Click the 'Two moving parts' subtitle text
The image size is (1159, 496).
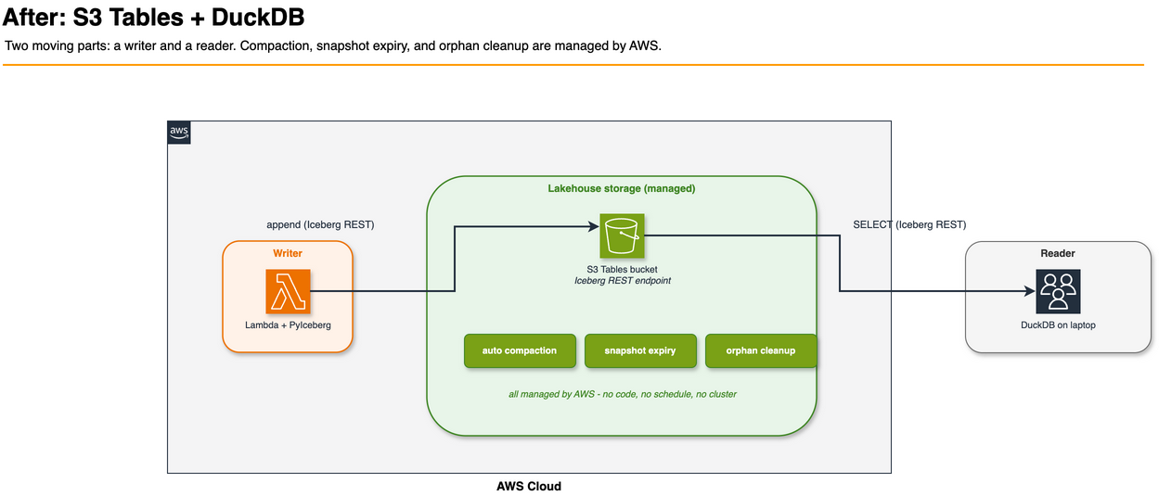click(x=333, y=45)
